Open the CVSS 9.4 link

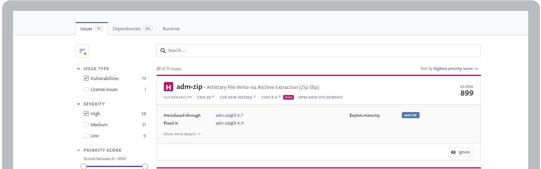[x=269, y=97]
